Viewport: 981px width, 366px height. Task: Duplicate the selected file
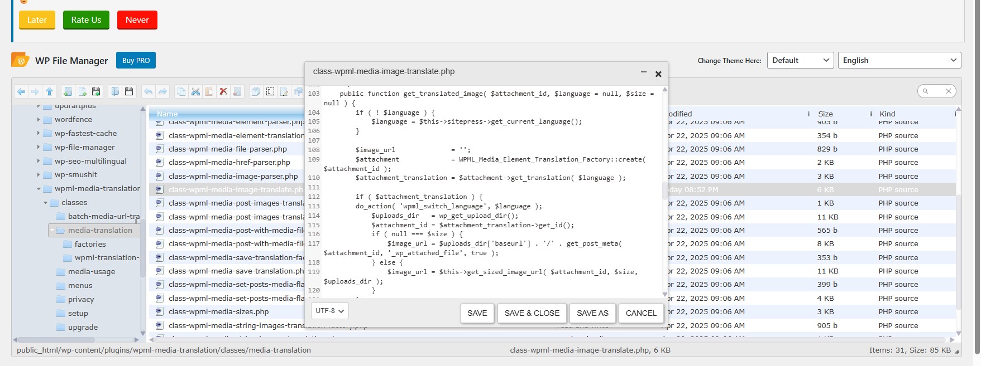pyautogui.click(x=256, y=91)
